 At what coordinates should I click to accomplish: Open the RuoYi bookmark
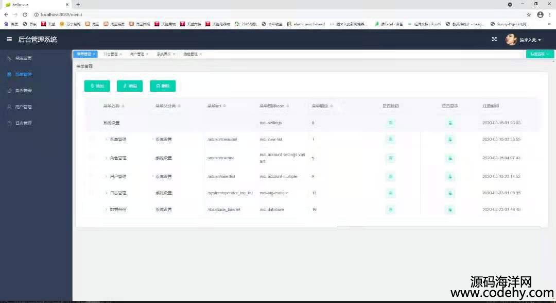pos(424,24)
